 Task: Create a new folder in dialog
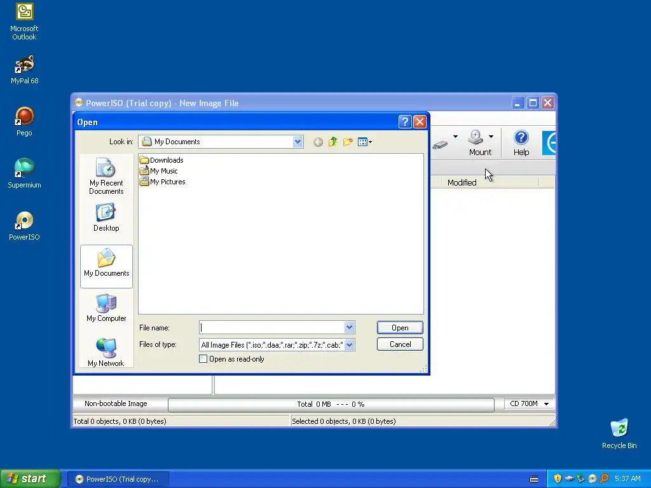[348, 142]
